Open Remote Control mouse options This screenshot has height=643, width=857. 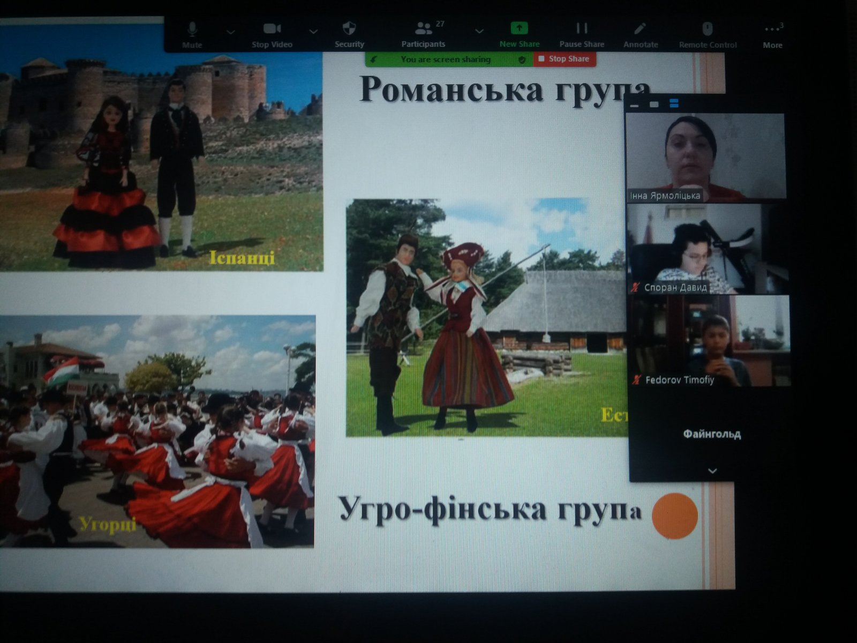[708, 35]
